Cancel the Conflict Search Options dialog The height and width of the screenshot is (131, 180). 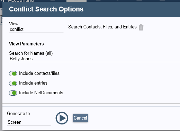[x=80, y=118]
